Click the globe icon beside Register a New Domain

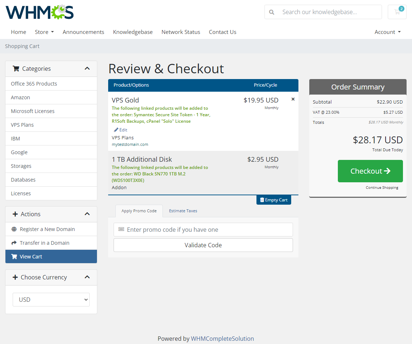tap(13, 229)
